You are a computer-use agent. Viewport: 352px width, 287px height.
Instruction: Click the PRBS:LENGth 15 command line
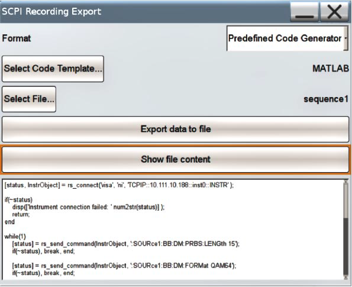coord(125,244)
